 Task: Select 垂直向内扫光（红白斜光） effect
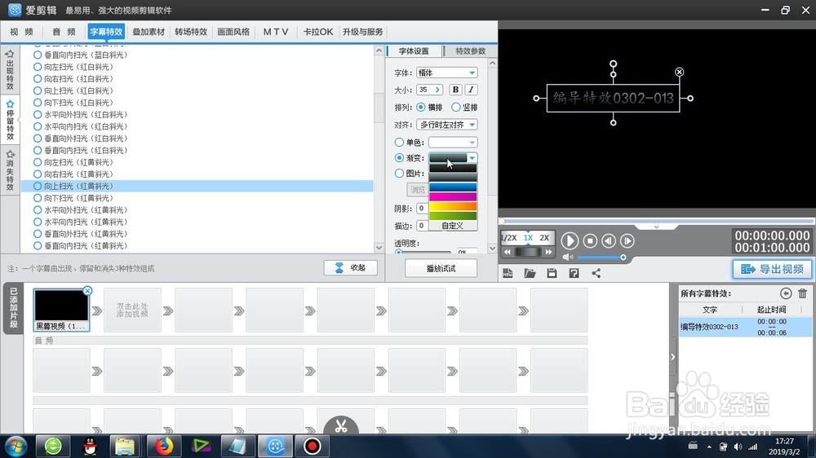(x=80, y=150)
